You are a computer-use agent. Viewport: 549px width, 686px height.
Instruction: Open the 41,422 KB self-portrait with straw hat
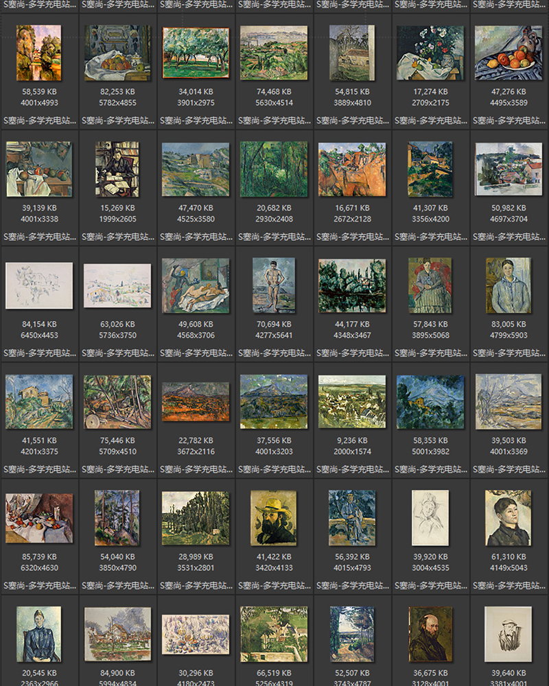coord(274,520)
